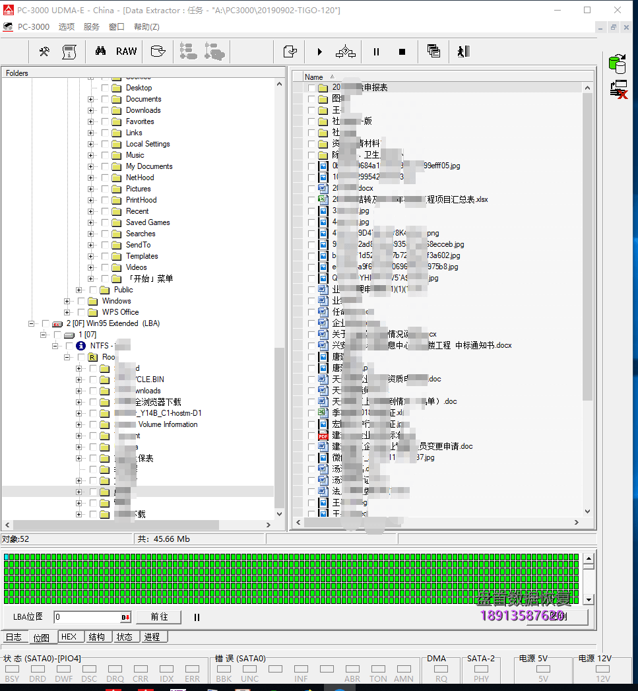Image resolution: width=638 pixels, height=691 pixels.
Task: Check the Windows folder checkbox
Action: [x=81, y=301]
